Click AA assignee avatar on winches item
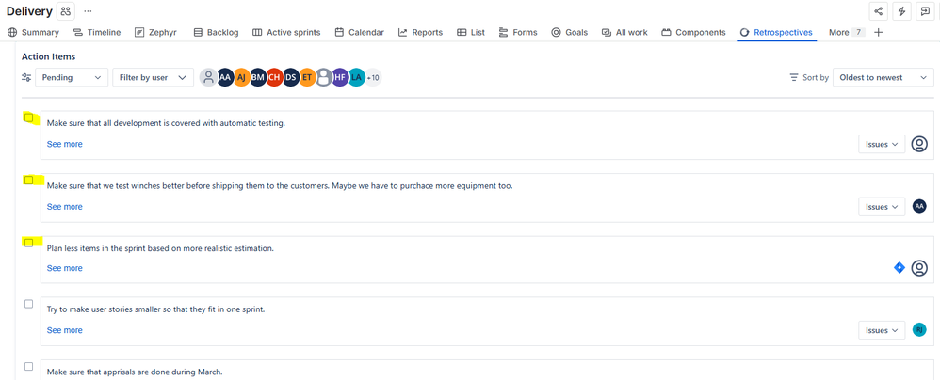 [x=919, y=206]
